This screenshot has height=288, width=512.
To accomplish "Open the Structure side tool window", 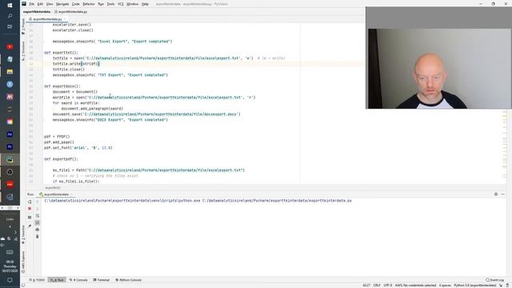I will [23, 50].
